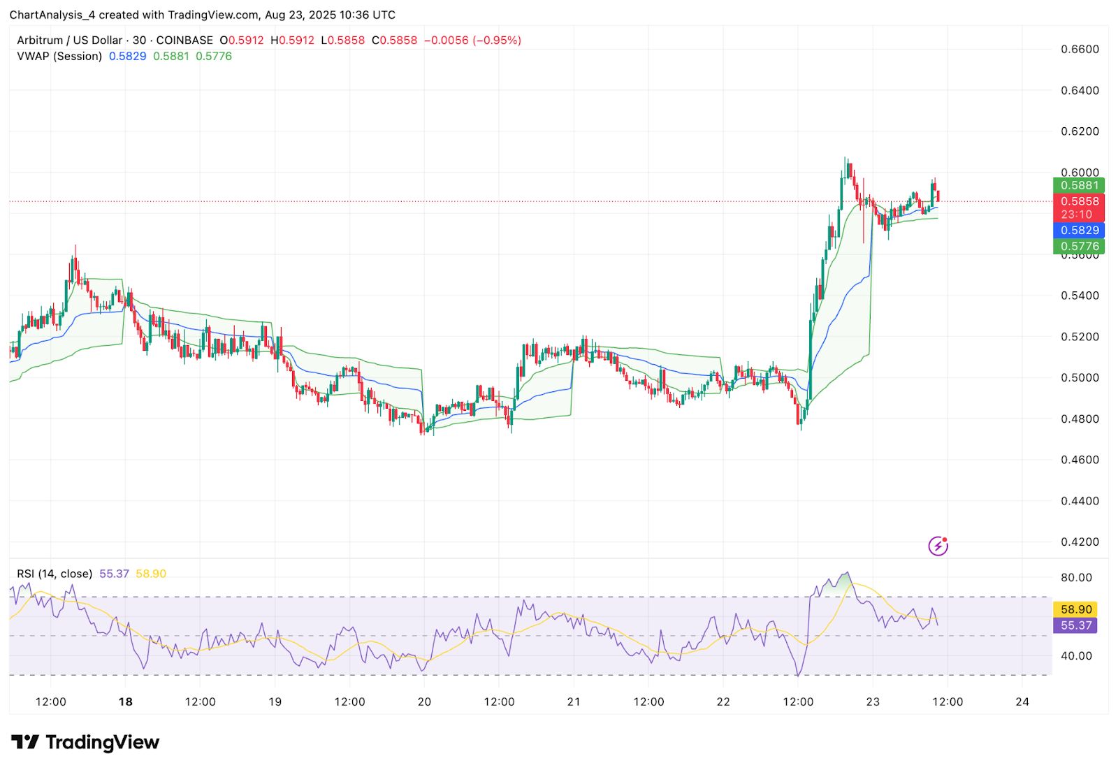The image size is (1118, 770).
Task: Click the blue 0.5829 VWAP legend value
Action: tap(128, 56)
